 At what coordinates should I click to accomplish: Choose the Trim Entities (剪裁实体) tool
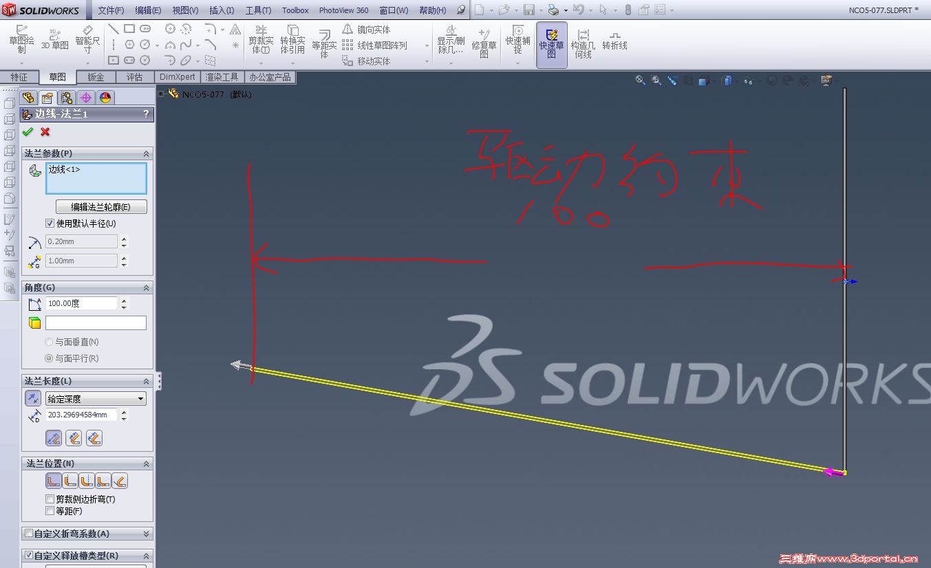click(261, 41)
